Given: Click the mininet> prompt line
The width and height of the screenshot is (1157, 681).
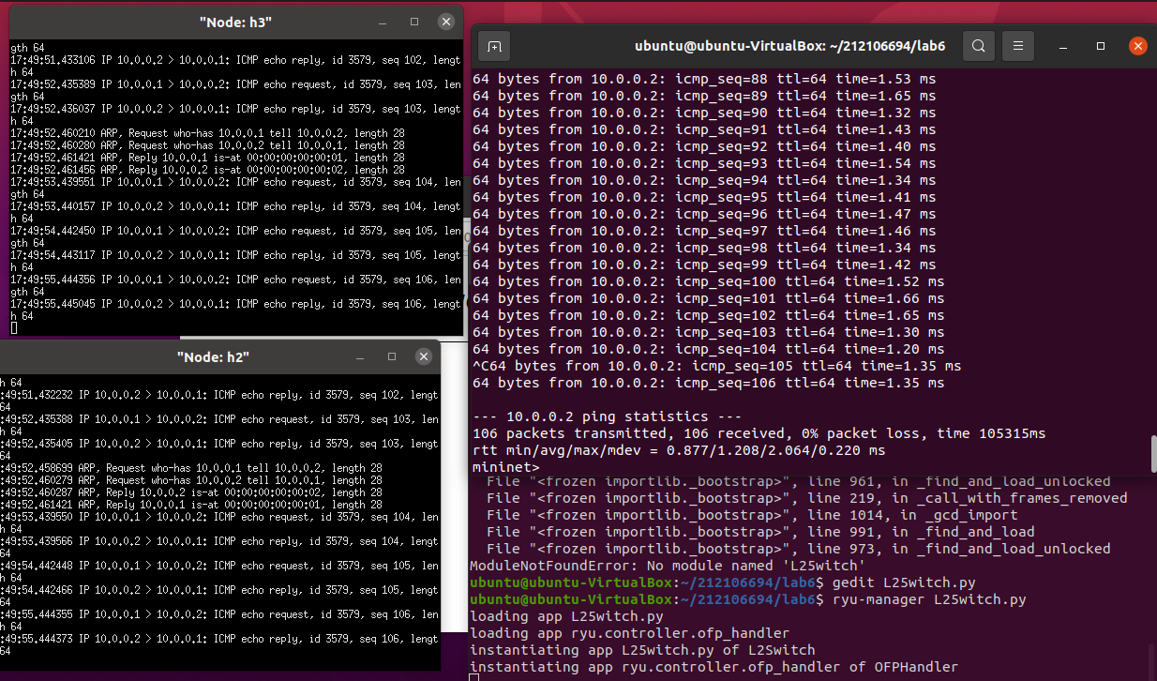Looking at the screenshot, I should 506,467.
